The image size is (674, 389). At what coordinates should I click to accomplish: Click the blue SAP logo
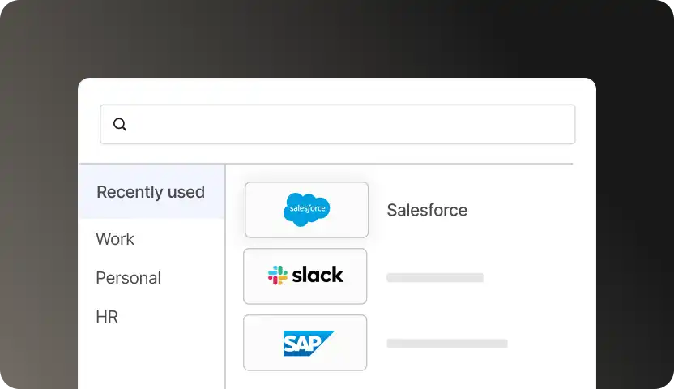(x=308, y=343)
